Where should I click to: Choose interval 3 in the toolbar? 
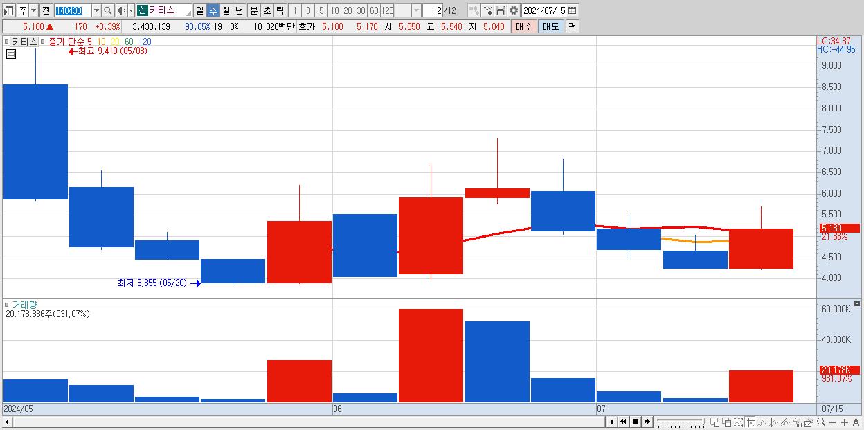[308, 10]
